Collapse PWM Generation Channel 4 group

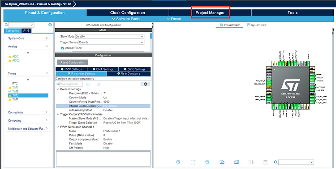pos(58,127)
